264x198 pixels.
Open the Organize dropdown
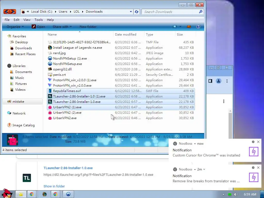pyautogui.click(x=15, y=27)
